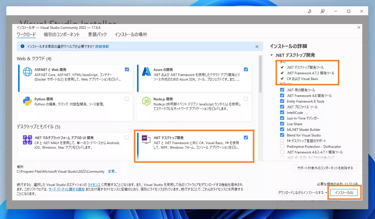Check PreEmptive Protection - Dotfuscator option
Viewport: 375px width, 219px height.
[282, 146]
